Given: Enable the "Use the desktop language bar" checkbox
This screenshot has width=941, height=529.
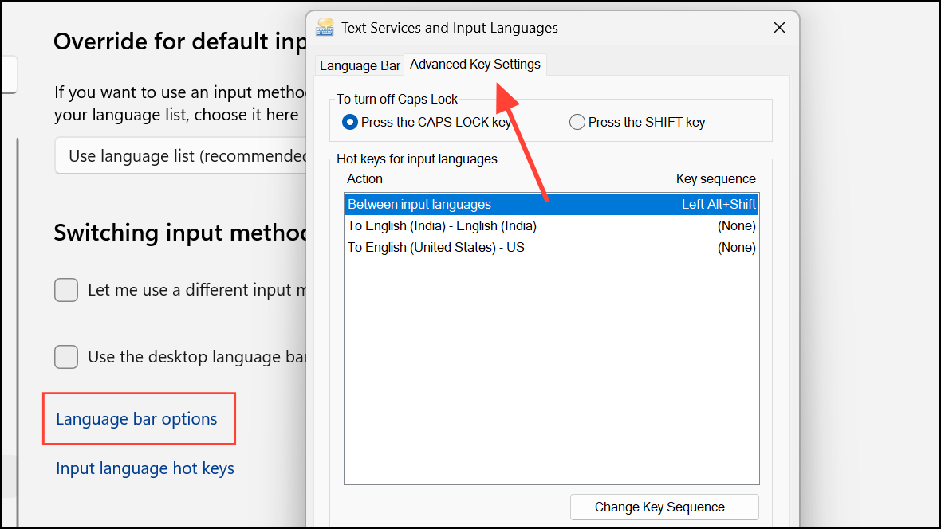Looking at the screenshot, I should coord(65,357).
